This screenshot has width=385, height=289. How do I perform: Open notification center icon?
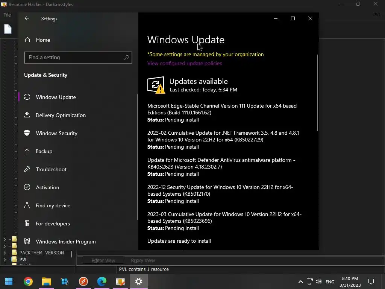(x=371, y=281)
